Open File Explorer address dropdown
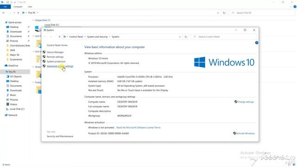The height and width of the screenshot is (167, 297). [x=218, y=13]
